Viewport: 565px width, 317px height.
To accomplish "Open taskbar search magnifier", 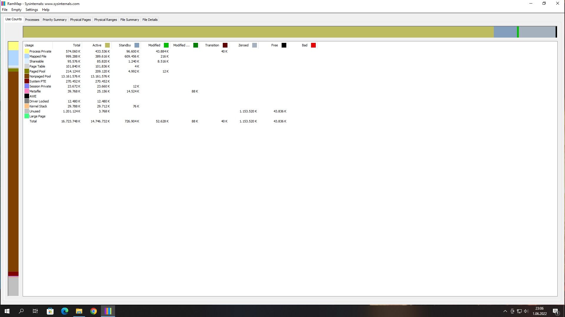I will (x=21, y=311).
